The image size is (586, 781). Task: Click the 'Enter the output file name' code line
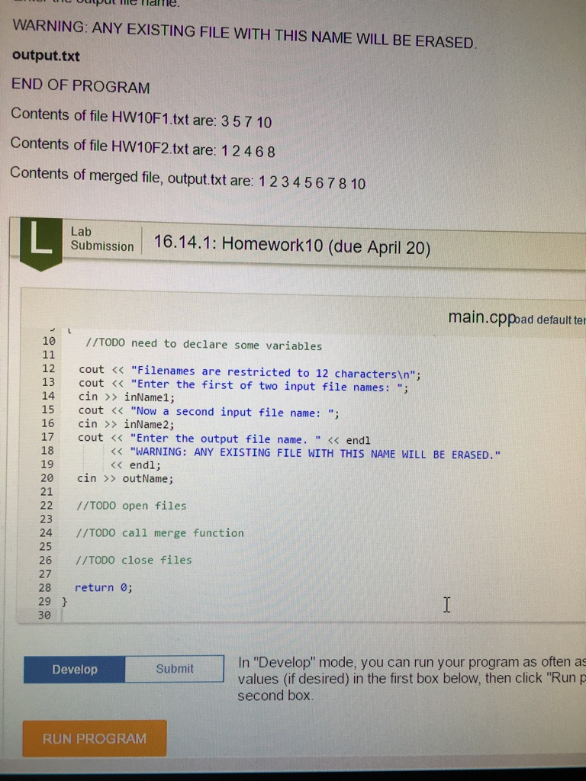[x=224, y=439]
